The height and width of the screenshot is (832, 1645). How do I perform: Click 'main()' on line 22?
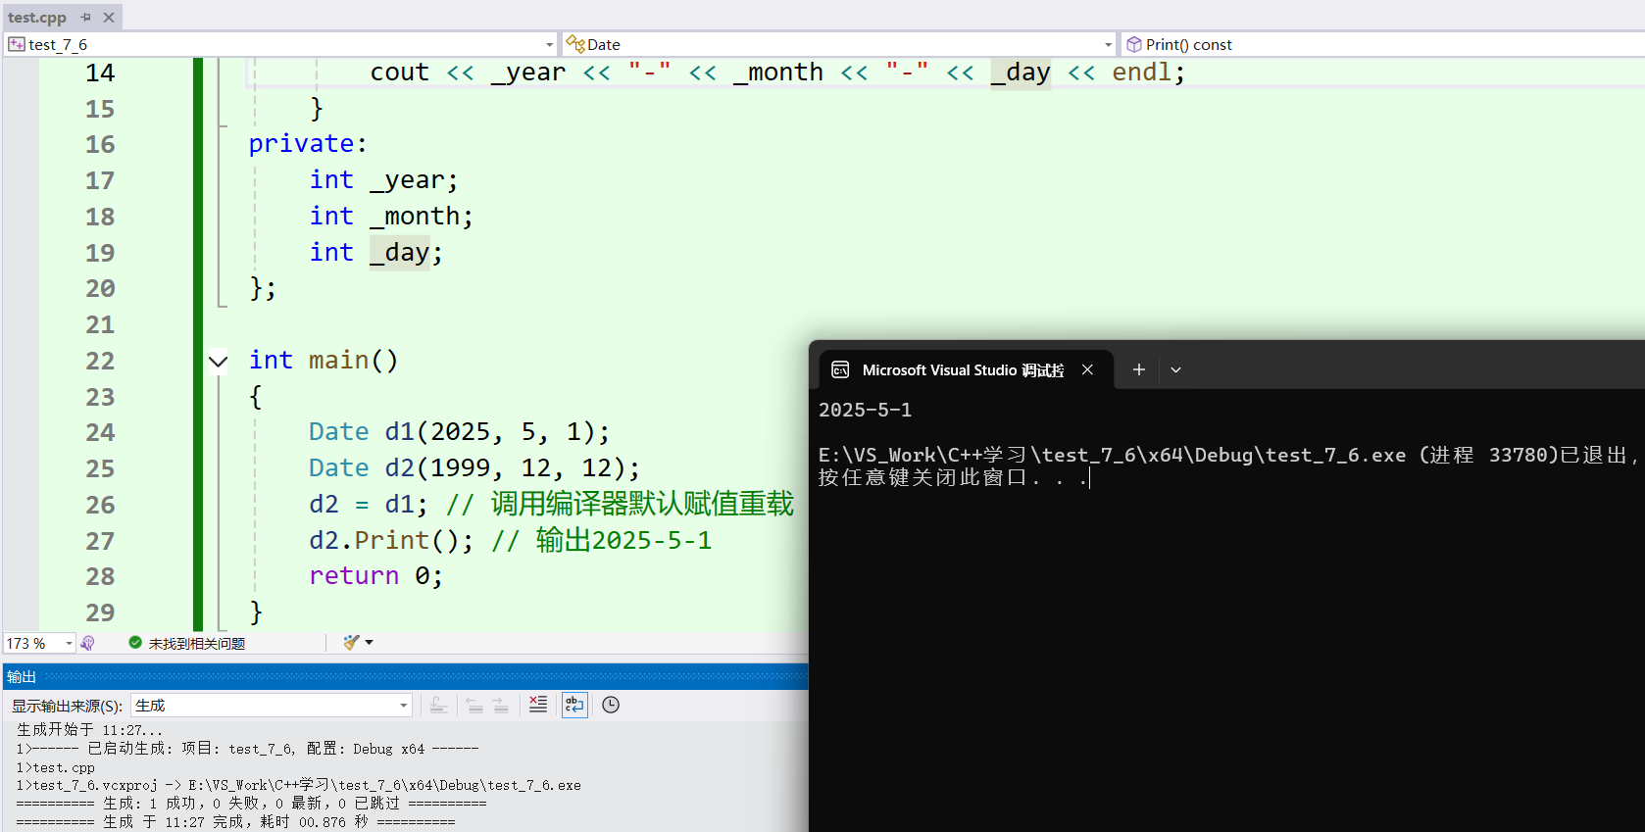tap(353, 361)
